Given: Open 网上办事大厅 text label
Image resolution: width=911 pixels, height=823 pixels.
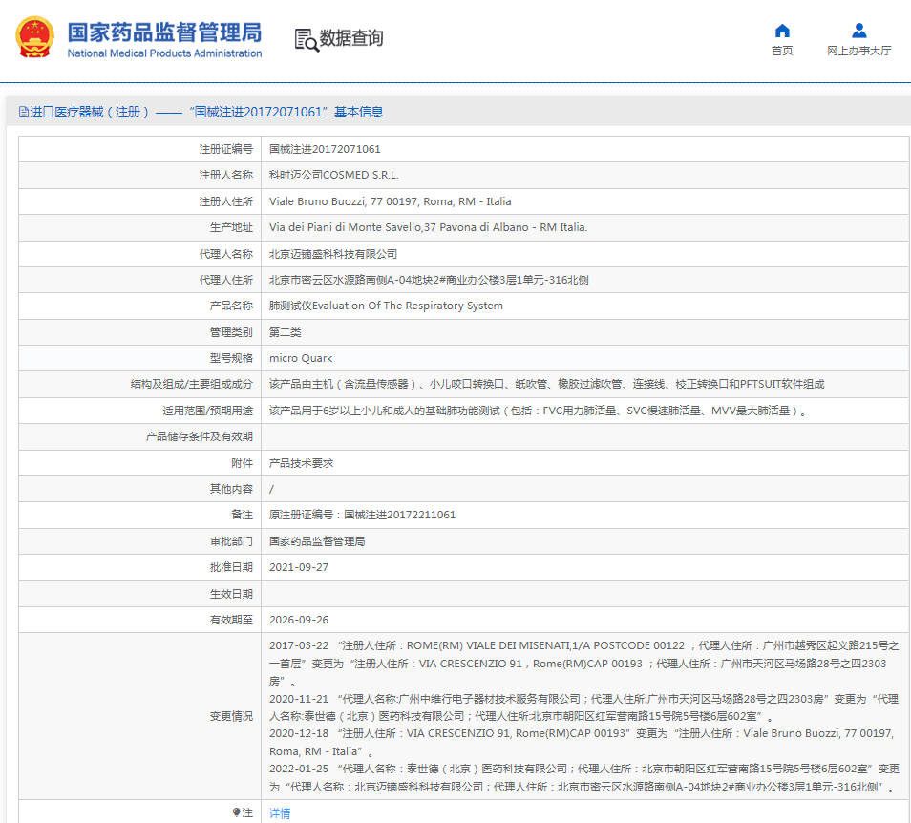Looking at the screenshot, I should pyautogui.click(x=858, y=52).
